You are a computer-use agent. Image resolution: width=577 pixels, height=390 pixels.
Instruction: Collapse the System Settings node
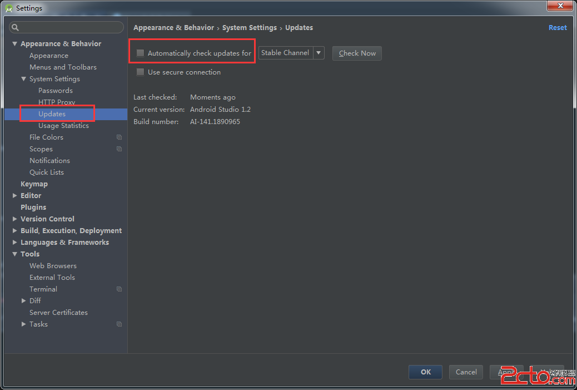click(x=23, y=79)
